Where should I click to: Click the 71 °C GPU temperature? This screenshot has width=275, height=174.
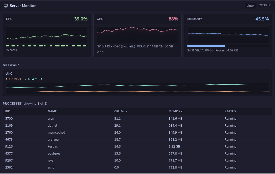point(100,52)
